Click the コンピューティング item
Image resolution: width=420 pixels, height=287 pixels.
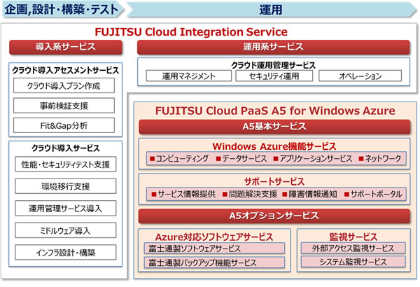click(x=179, y=158)
